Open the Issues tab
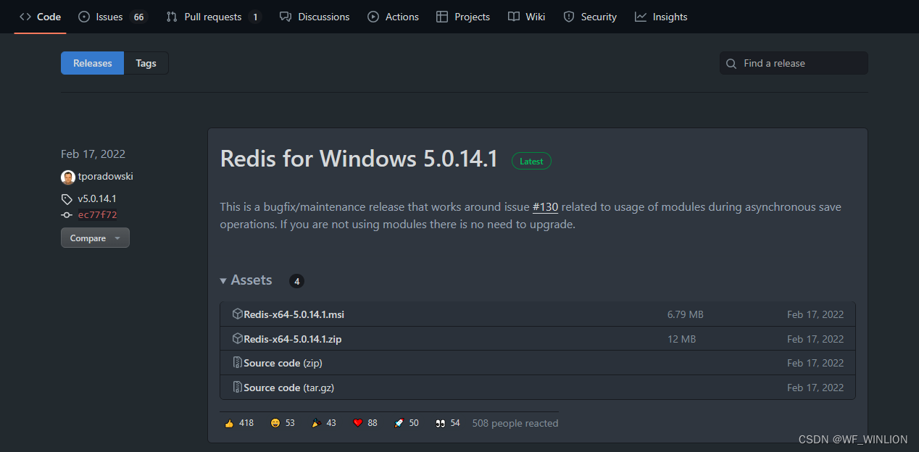 coord(112,17)
